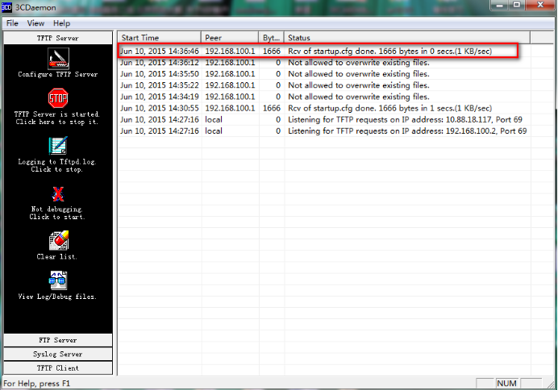Switch to the Syslog Server panel

(58, 354)
